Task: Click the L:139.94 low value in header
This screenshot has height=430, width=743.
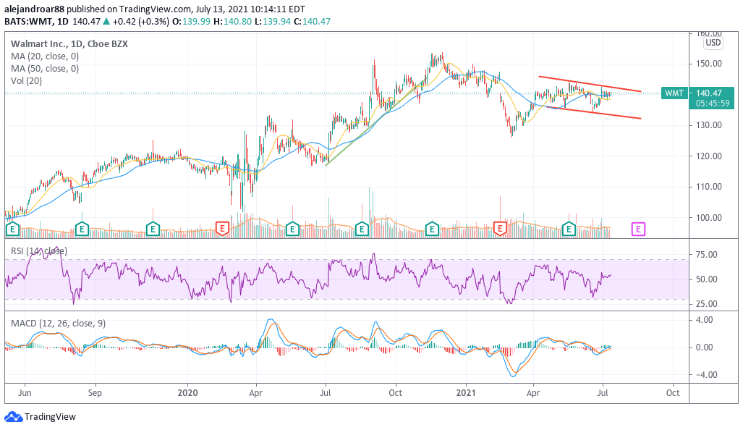Action: [273, 21]
